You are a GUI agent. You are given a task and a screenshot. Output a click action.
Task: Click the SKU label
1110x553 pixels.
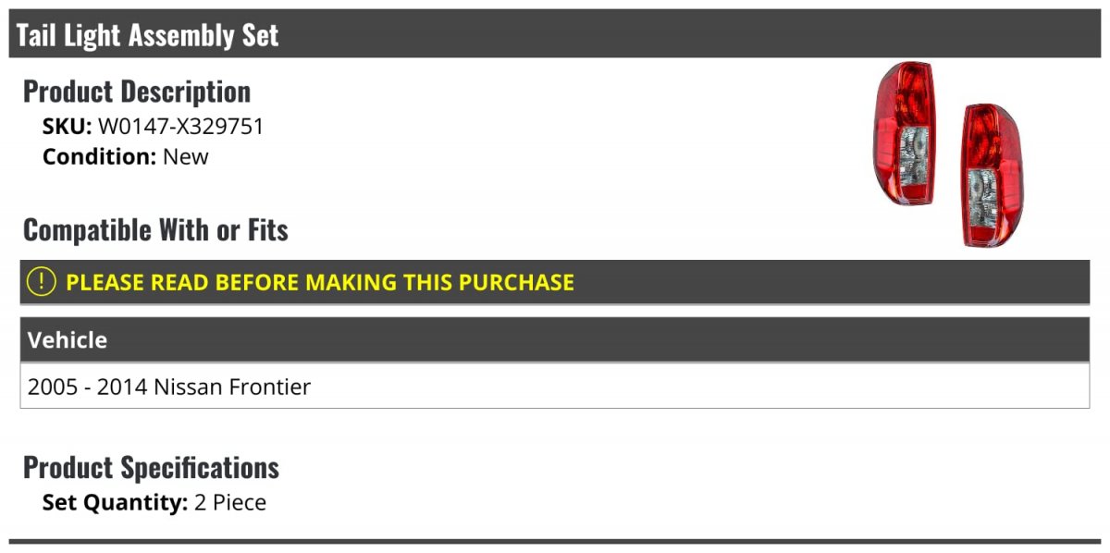click(x=68, y=127)
